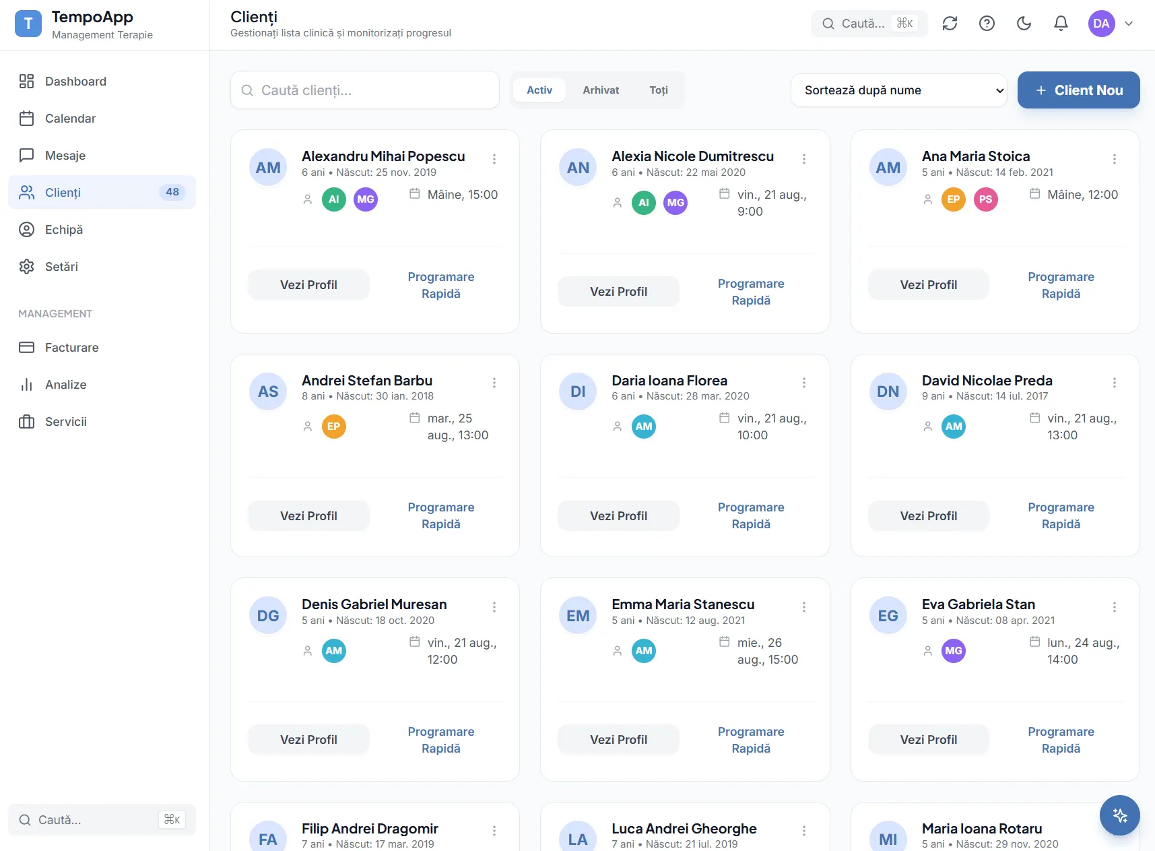Image resolution: width=1155 pixels, height=851 pixels.
Task: Open Servicii in the Management section
Action: click(102, 422)
